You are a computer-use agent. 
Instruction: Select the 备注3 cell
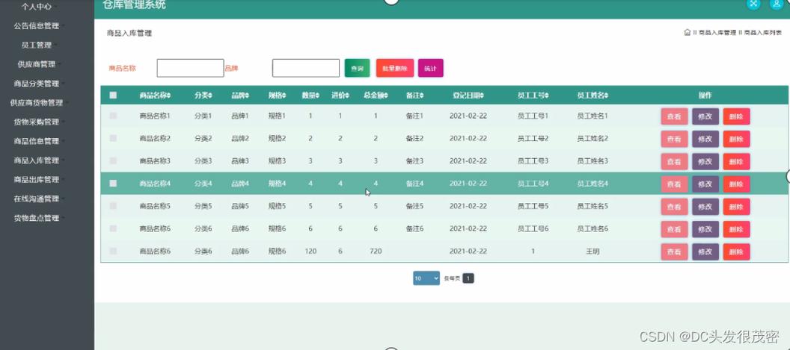pos(414,161)
